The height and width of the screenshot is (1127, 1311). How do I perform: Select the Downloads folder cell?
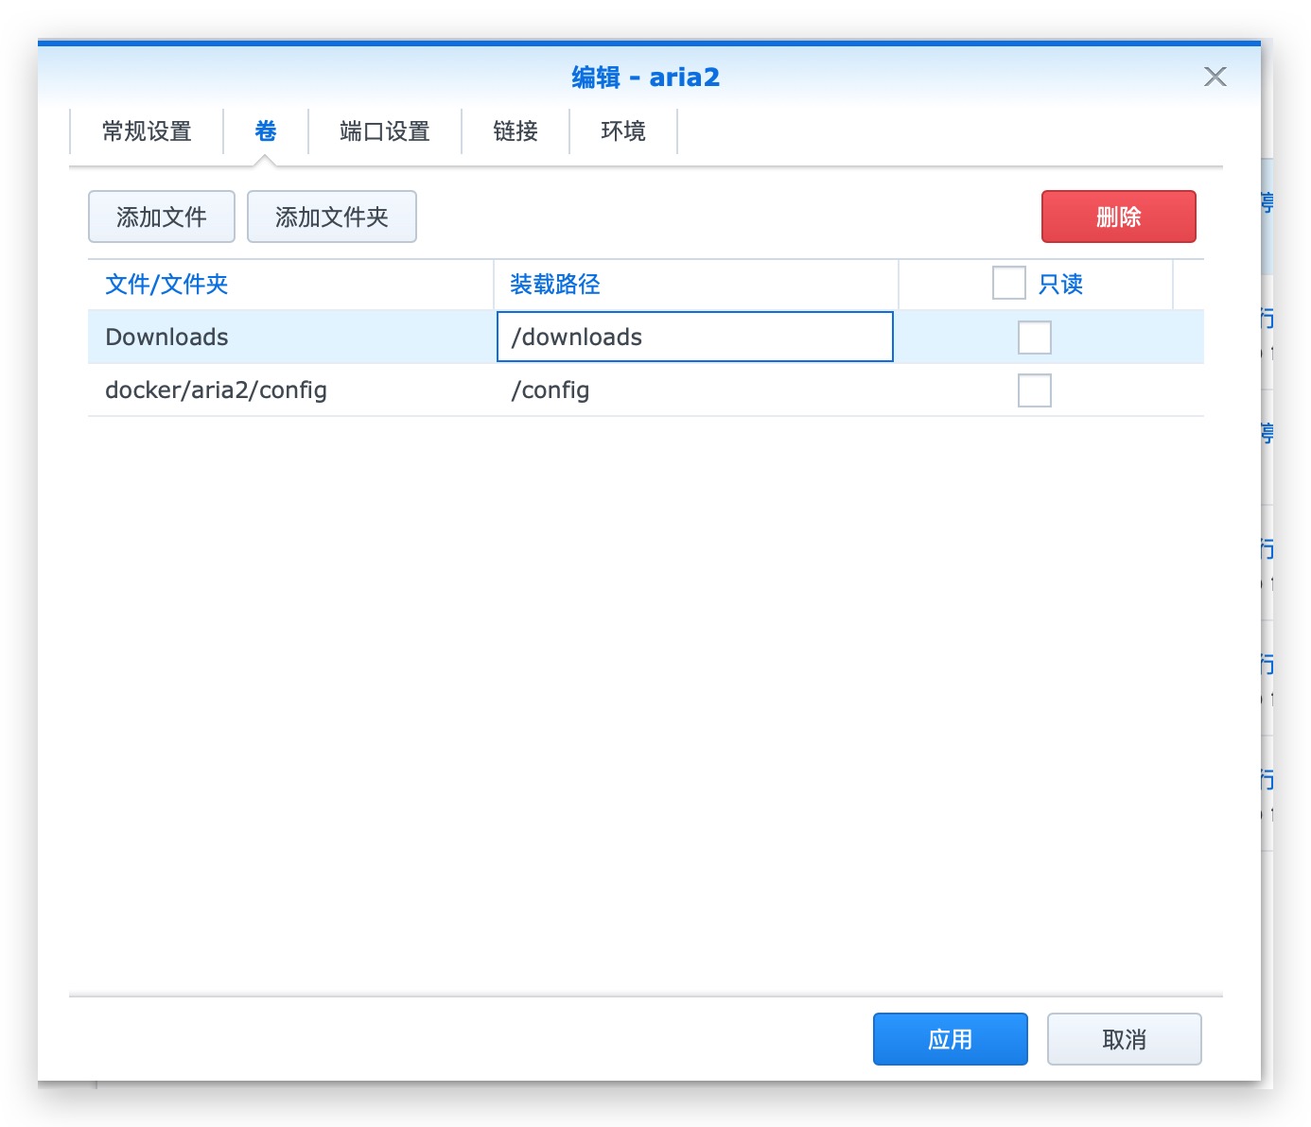pos(290,337)
